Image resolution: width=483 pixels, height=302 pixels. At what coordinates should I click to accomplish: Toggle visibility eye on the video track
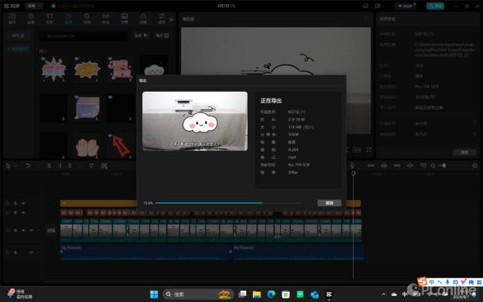(23, 230)
